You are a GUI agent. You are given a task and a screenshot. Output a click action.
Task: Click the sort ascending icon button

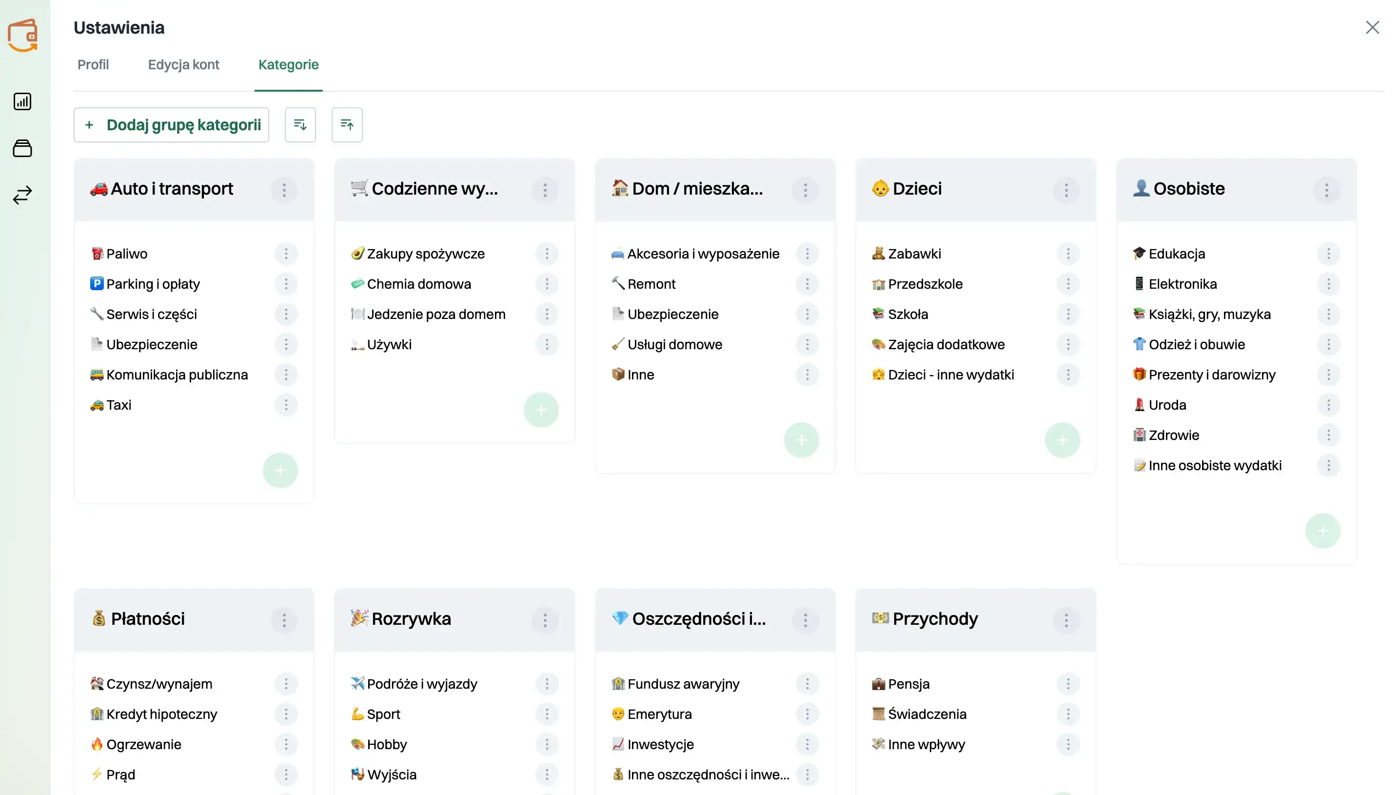point(347,124)
